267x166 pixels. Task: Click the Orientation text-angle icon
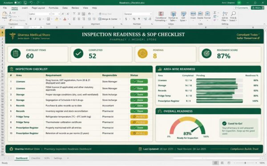(x=89, y=14)
